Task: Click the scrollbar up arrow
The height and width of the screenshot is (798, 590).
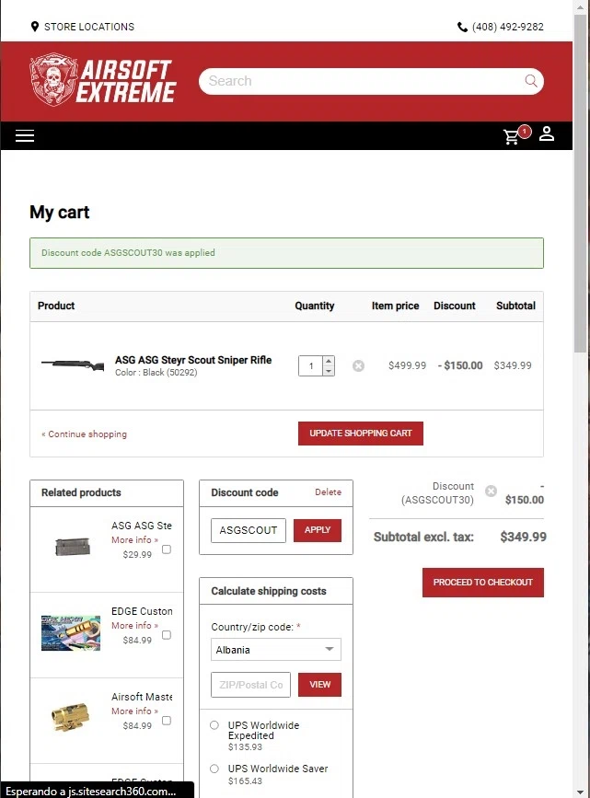Action: 580,6
